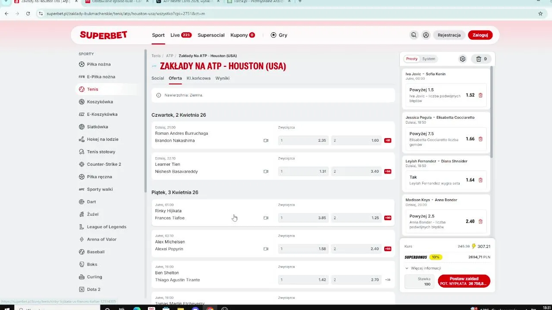Viewport: 552px width, 310px height.
Task: Open Piłka nożna sport icon in sidebar
Action: click(x=82, y=64)
